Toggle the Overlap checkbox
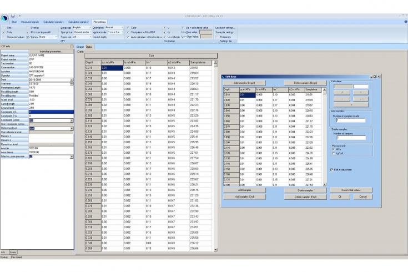Screen dimensions: 408x272 coord(27,27)
